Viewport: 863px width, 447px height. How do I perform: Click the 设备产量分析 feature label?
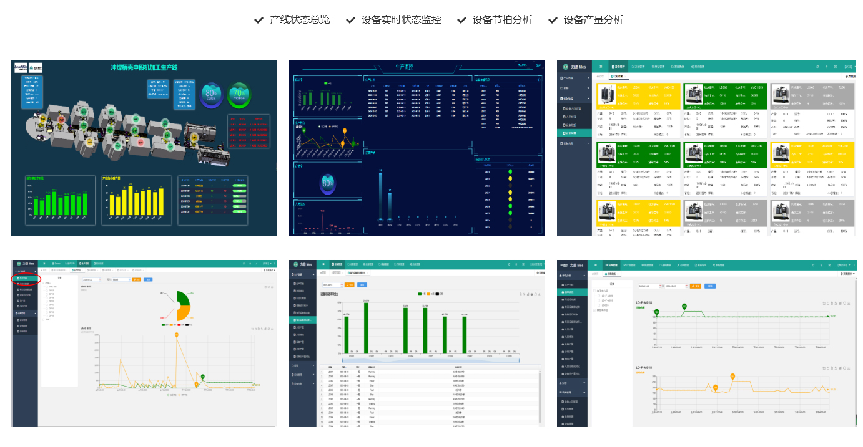click(x=594, y=20)
